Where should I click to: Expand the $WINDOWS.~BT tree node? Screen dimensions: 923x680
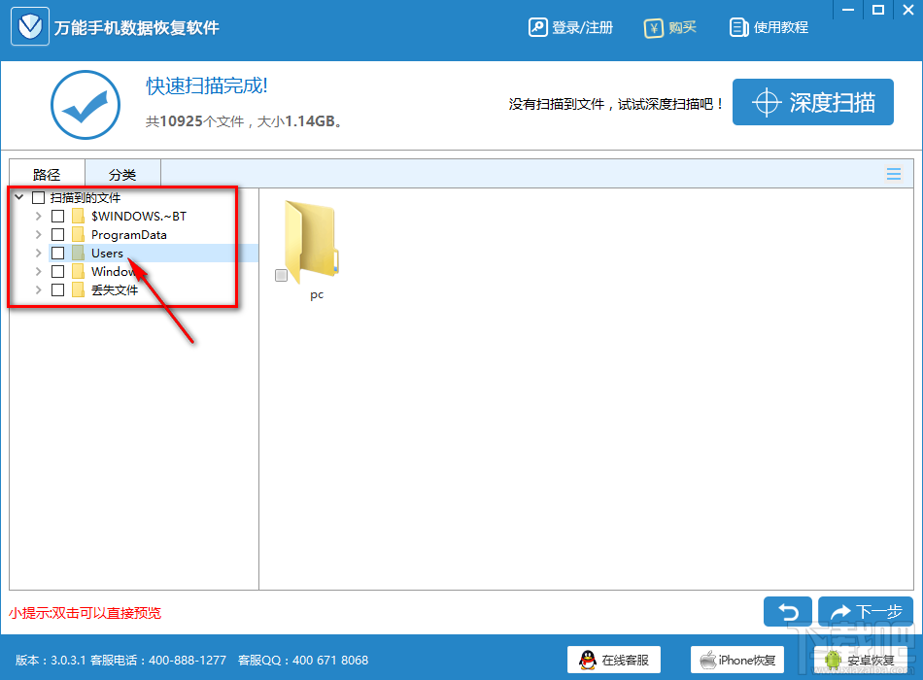point(38,216)
